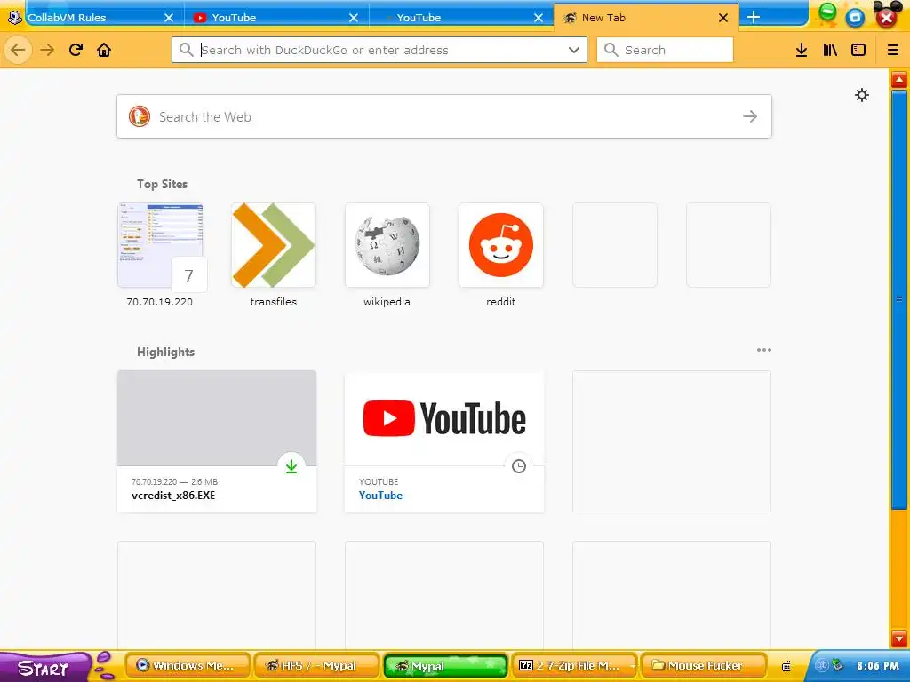The image size is (910, 682).
Task: Click the active Mypal taskbar button
Action: [445, 666]
